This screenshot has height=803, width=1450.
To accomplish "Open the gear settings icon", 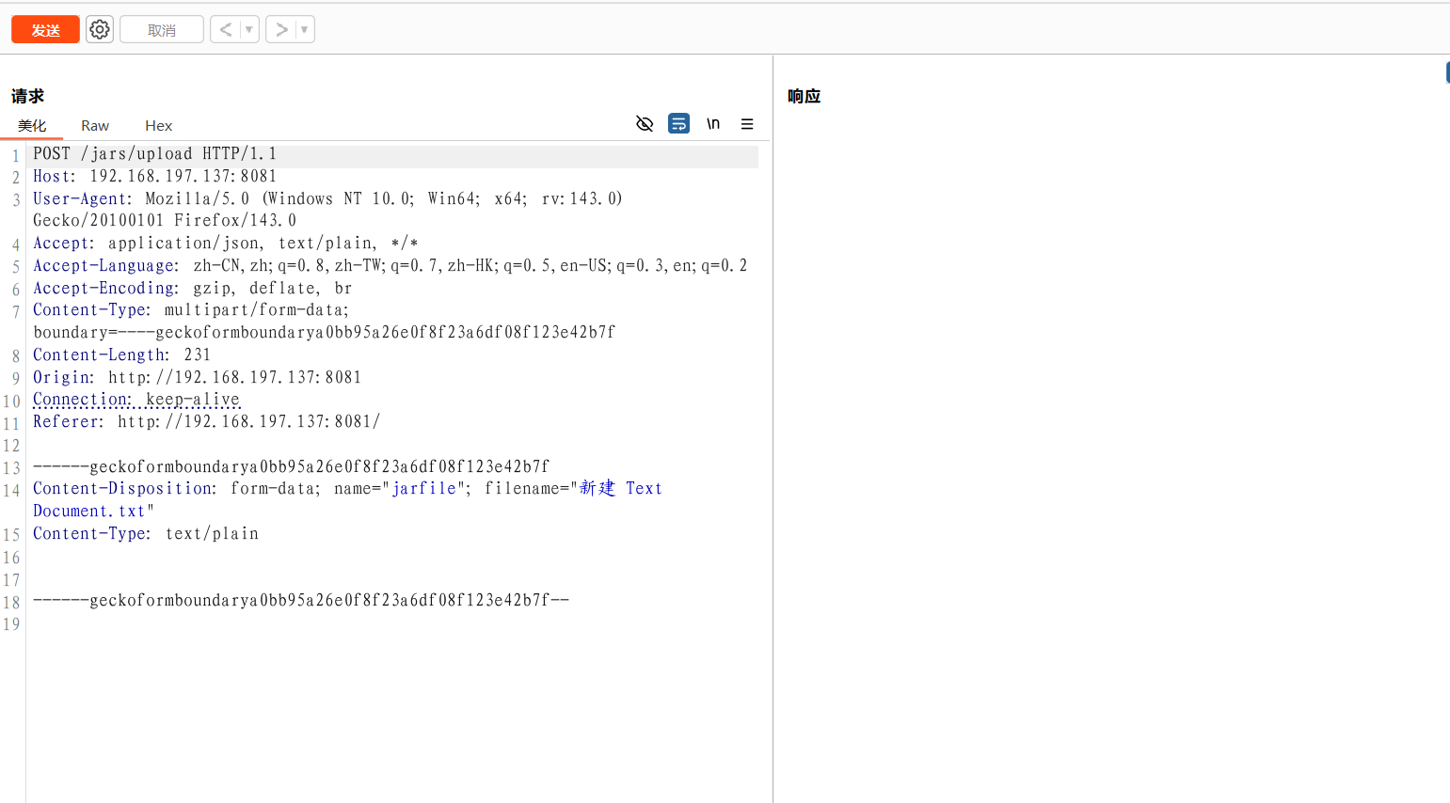I will (100, 30).
